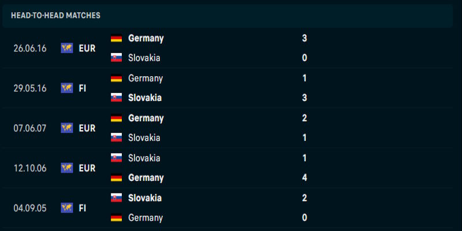Click the world map icon beside 12.10.06

click(67, 168)
